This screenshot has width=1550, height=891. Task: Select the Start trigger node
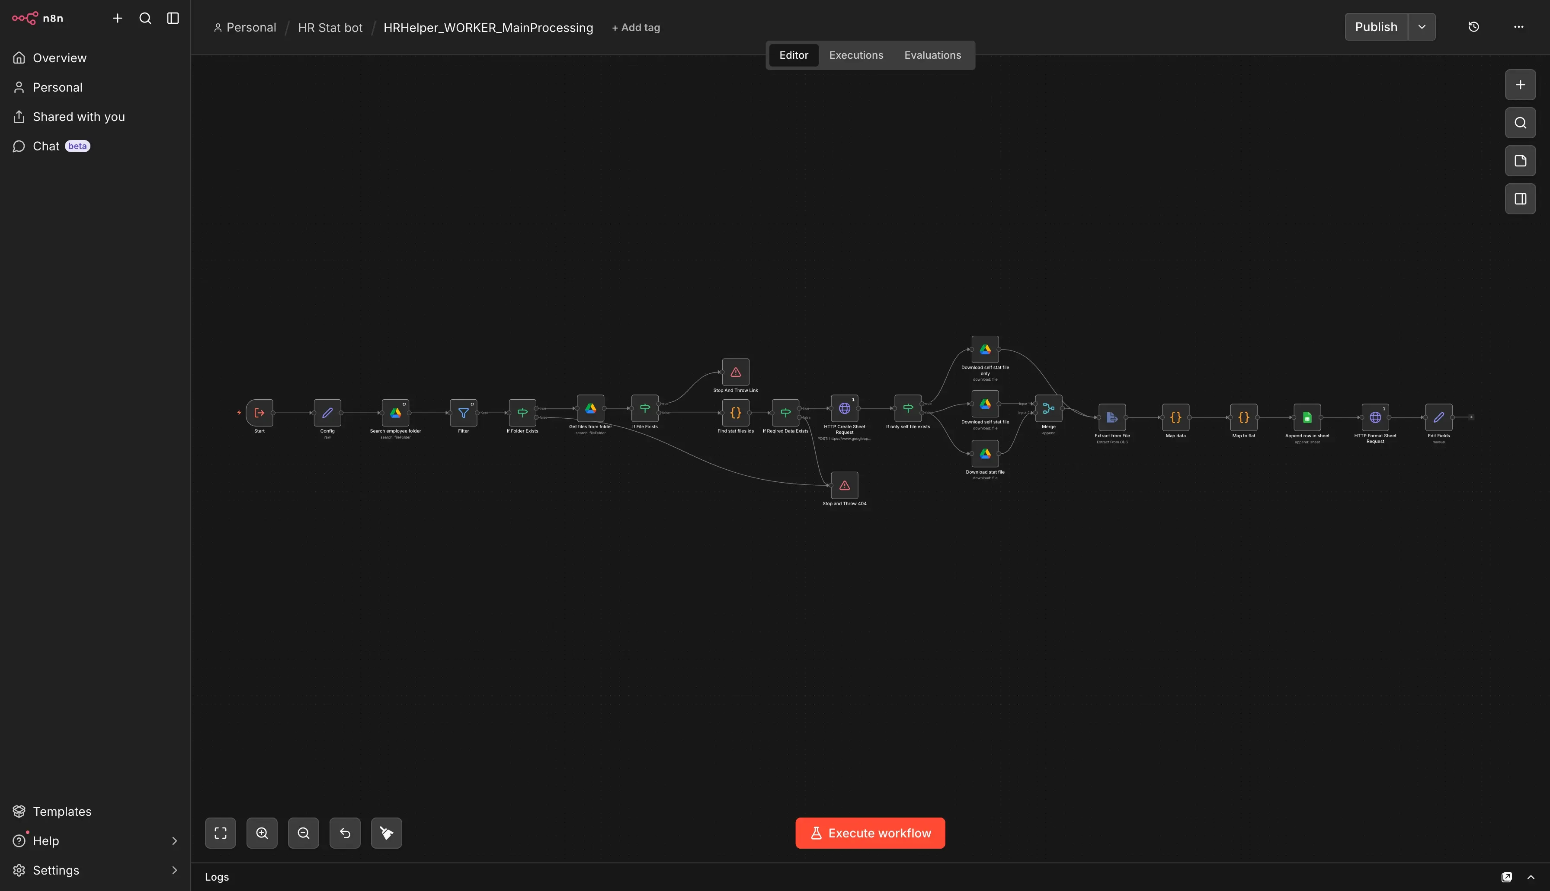(259, 413)
